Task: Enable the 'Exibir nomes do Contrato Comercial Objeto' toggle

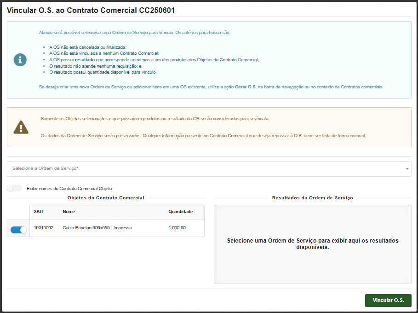Action: coord(14,188)
